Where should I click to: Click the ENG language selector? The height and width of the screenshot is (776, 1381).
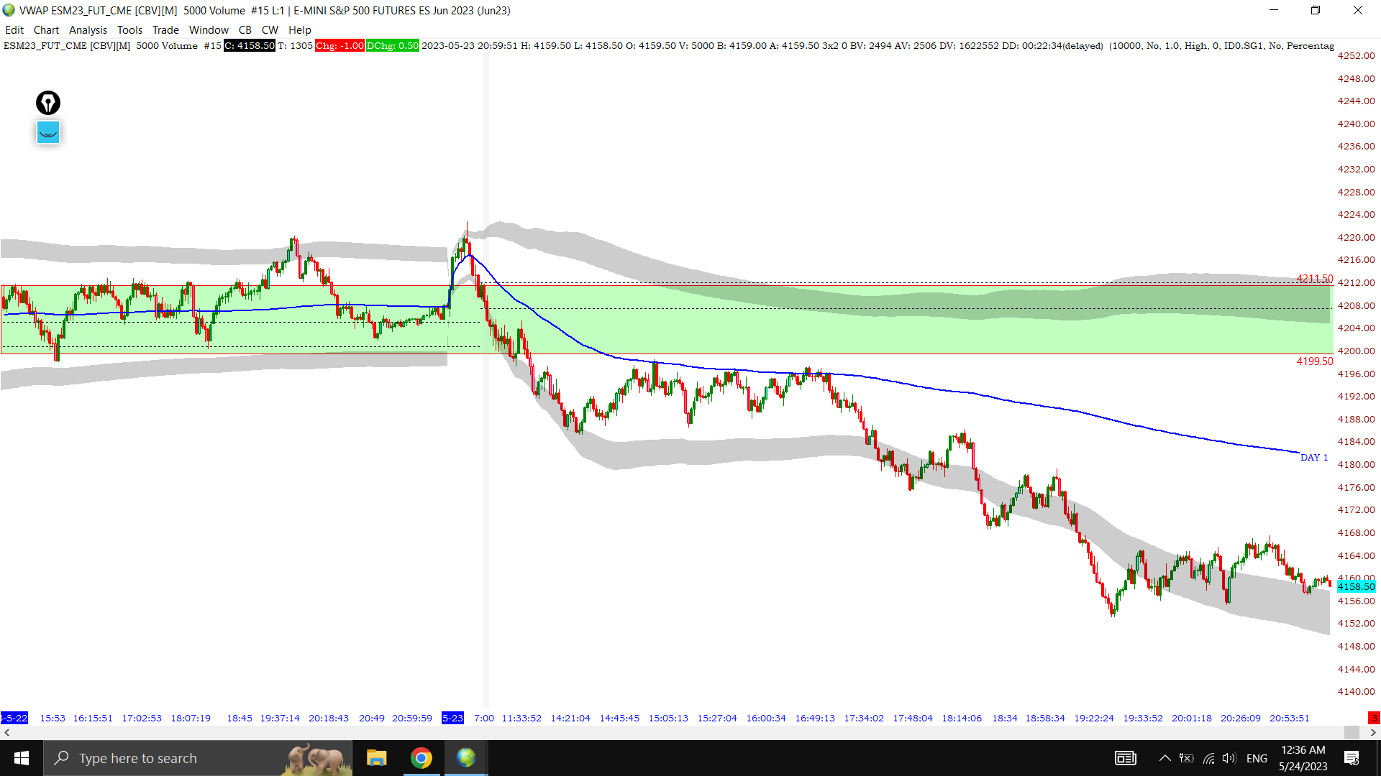click(x=1257, y=758)
